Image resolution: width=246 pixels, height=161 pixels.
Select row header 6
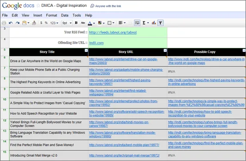coord(5,61)
